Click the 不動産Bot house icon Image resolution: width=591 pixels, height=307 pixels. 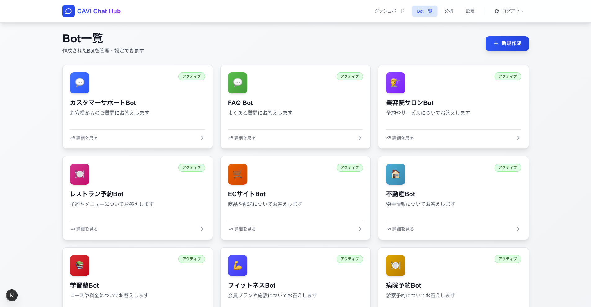tap(395, 174)
